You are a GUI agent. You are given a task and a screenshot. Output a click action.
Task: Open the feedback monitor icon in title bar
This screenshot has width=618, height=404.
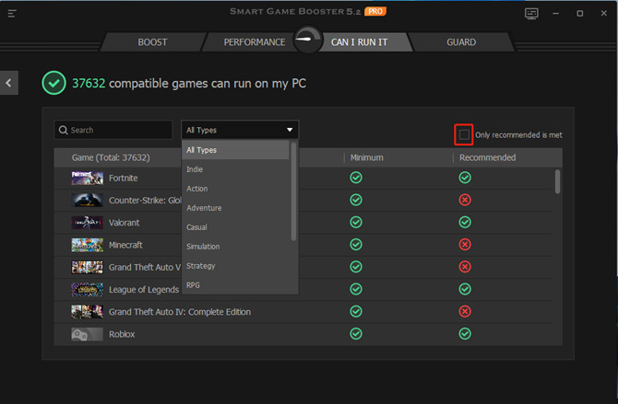coord(531,14)
